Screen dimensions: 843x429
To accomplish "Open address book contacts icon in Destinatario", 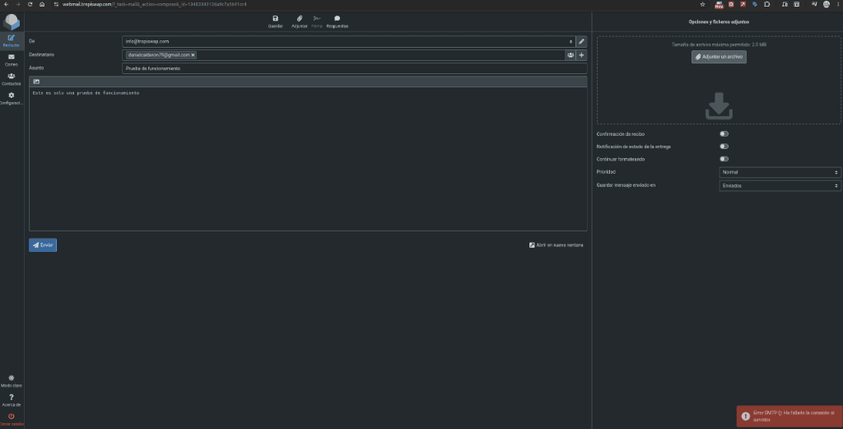I will (x=571, y=55).
